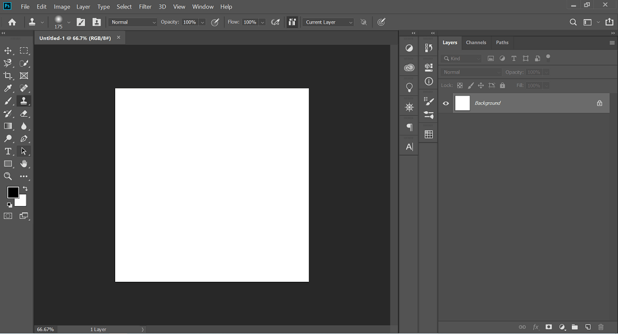Open the Filter menu
The height and width of the screenshot is (334, 618).
coord(145,6)
